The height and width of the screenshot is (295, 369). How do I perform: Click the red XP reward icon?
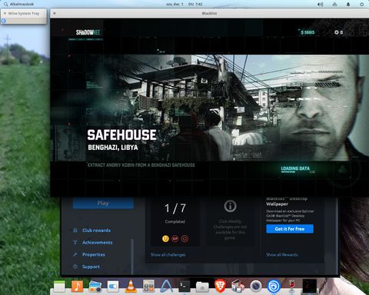coord(175,239)
